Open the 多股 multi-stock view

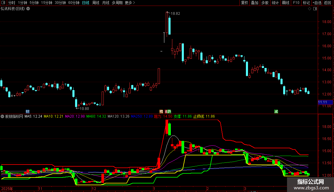[x=265, y=3]
